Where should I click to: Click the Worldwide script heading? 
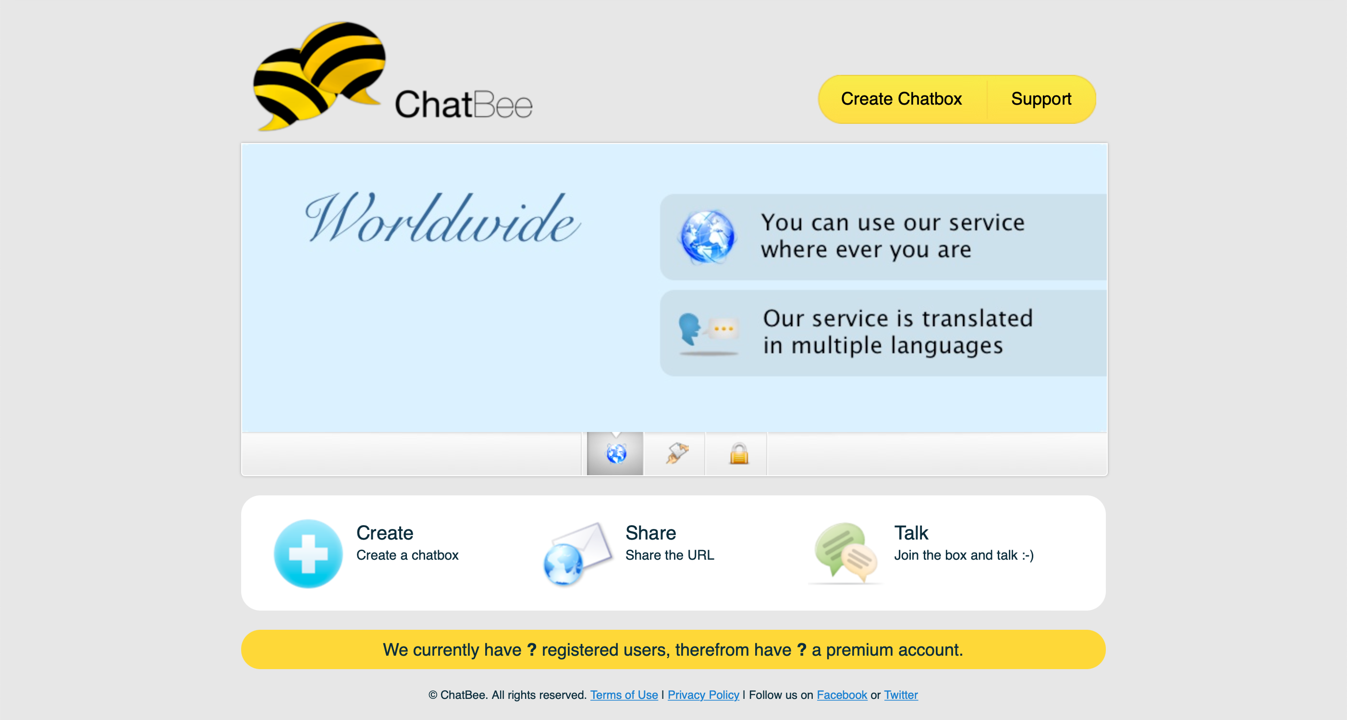[442, 218]
